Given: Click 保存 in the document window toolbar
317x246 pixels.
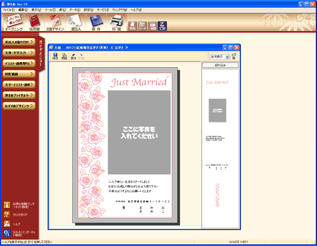Looking at the screenshot, I should (55, 56).
